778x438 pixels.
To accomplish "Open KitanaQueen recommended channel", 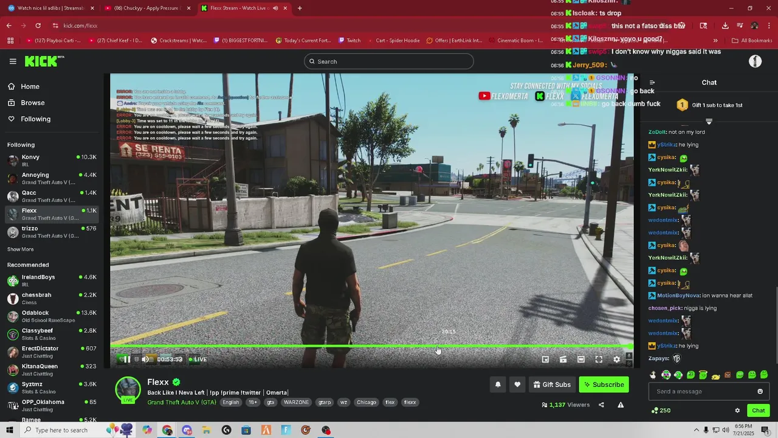I will [52, 370].
